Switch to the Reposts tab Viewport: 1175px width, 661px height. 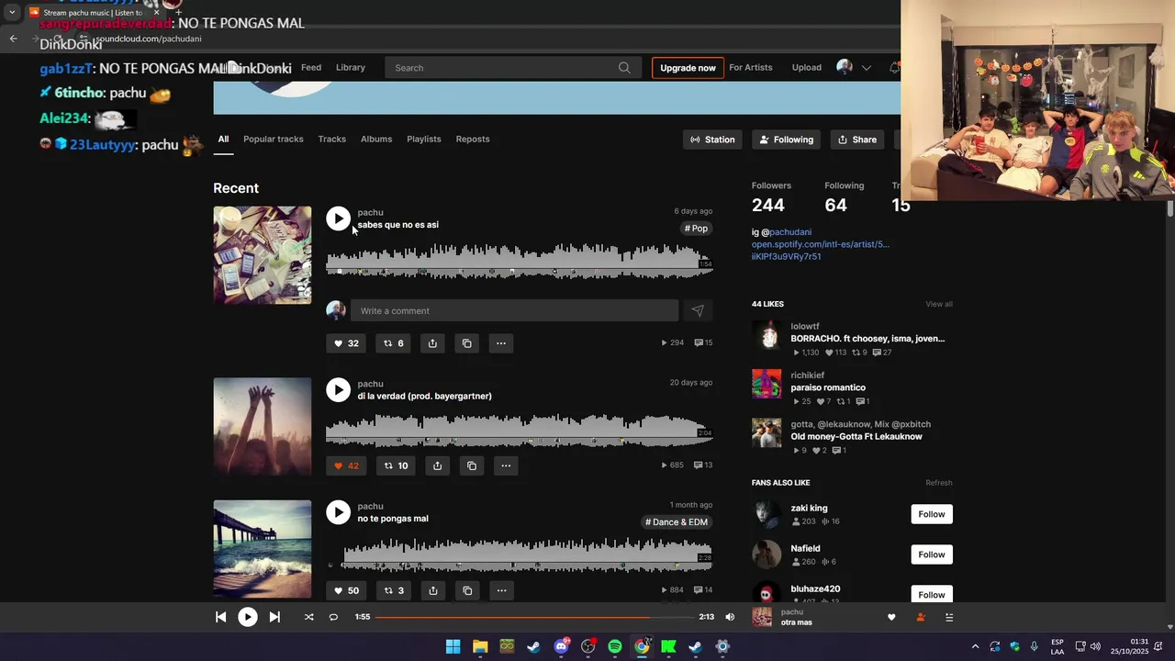[473, 139]
